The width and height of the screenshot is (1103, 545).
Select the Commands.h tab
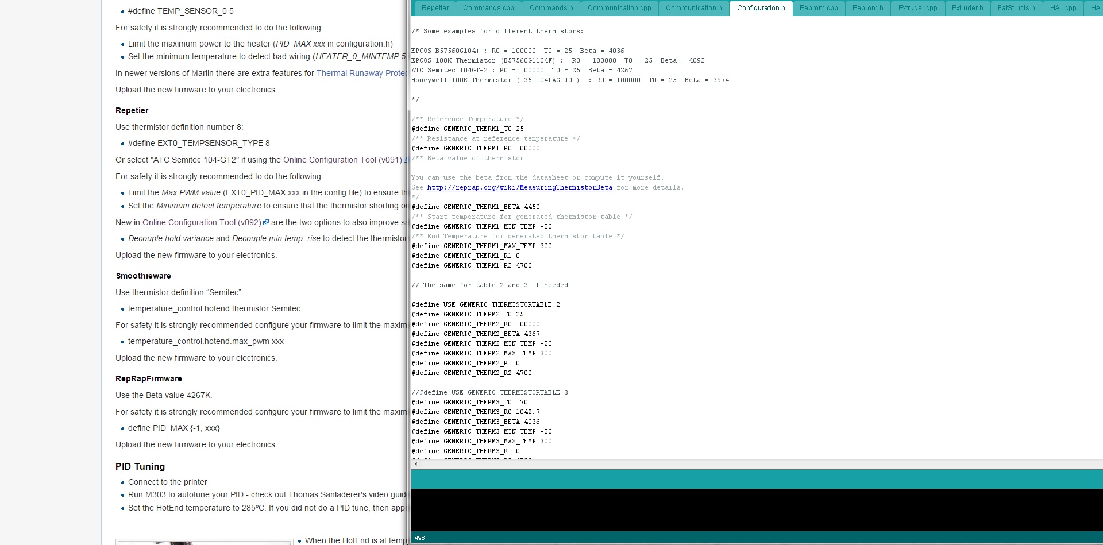click(x=551, y=8)
